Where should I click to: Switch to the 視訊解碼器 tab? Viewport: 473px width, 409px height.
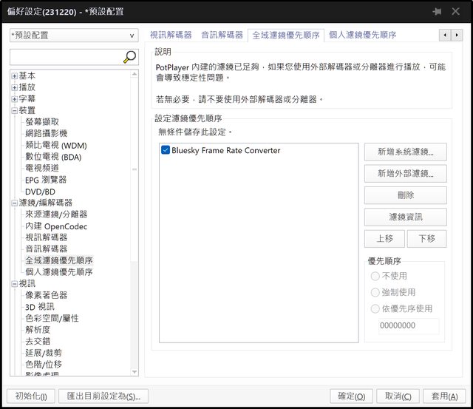coord(171,35)
